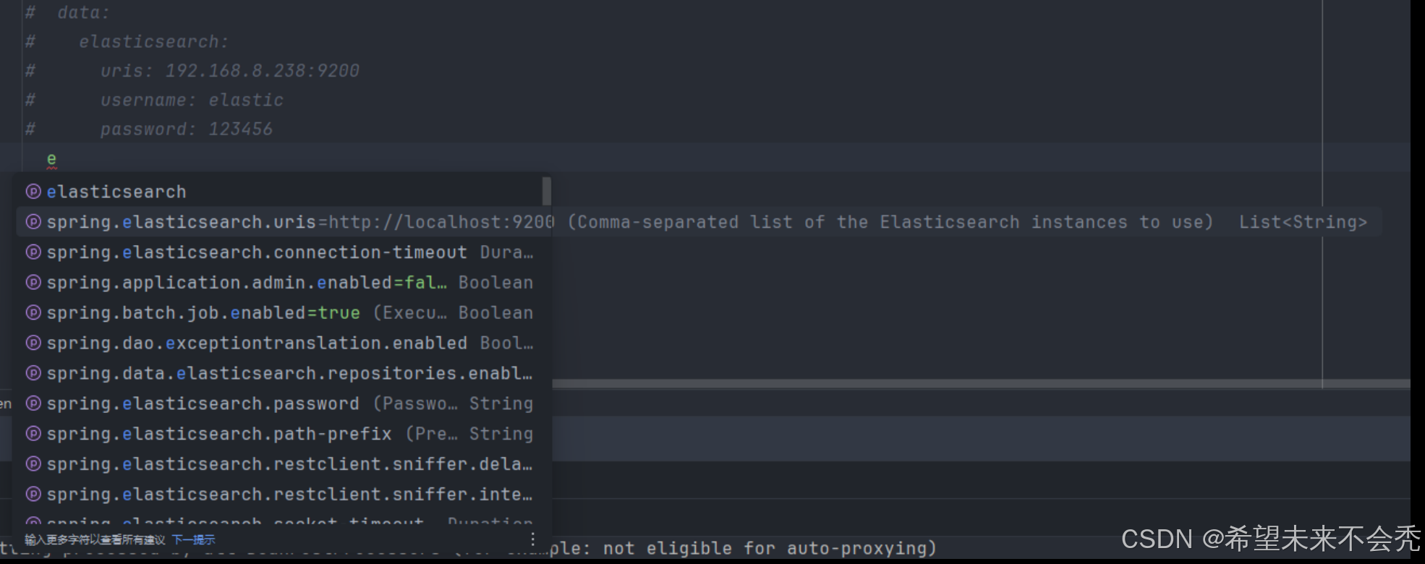
Task: Choose spring.elasticsearch.restclient.sniffer.delay suggestion
Action: [x=282, y=464]
